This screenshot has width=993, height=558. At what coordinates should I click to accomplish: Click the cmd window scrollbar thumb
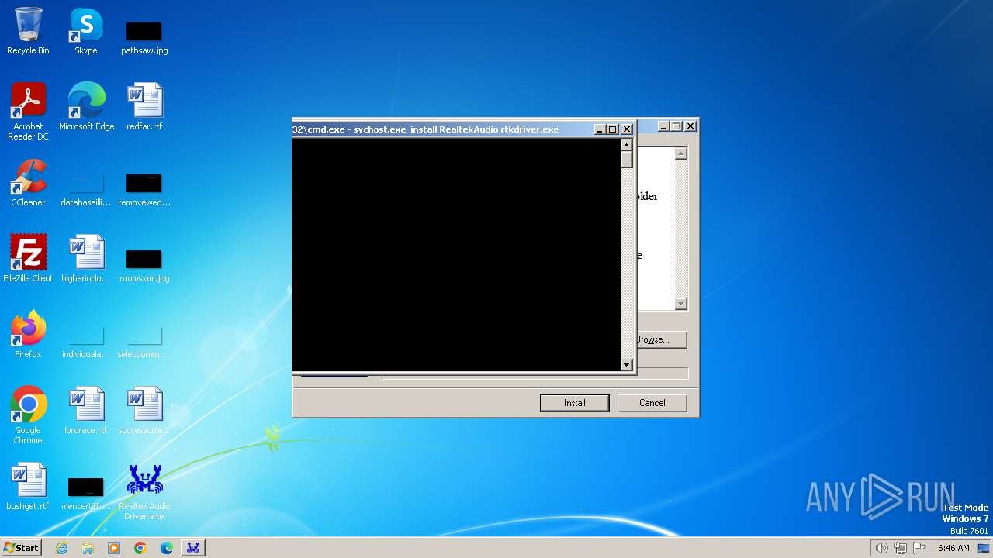(627, 160)
